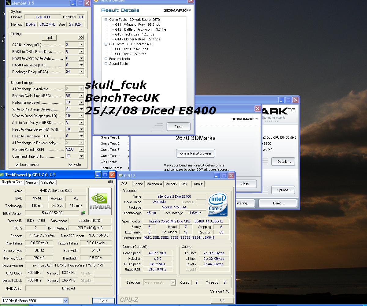Select GT1 - Wings of Fury result row

pos(137,24)
